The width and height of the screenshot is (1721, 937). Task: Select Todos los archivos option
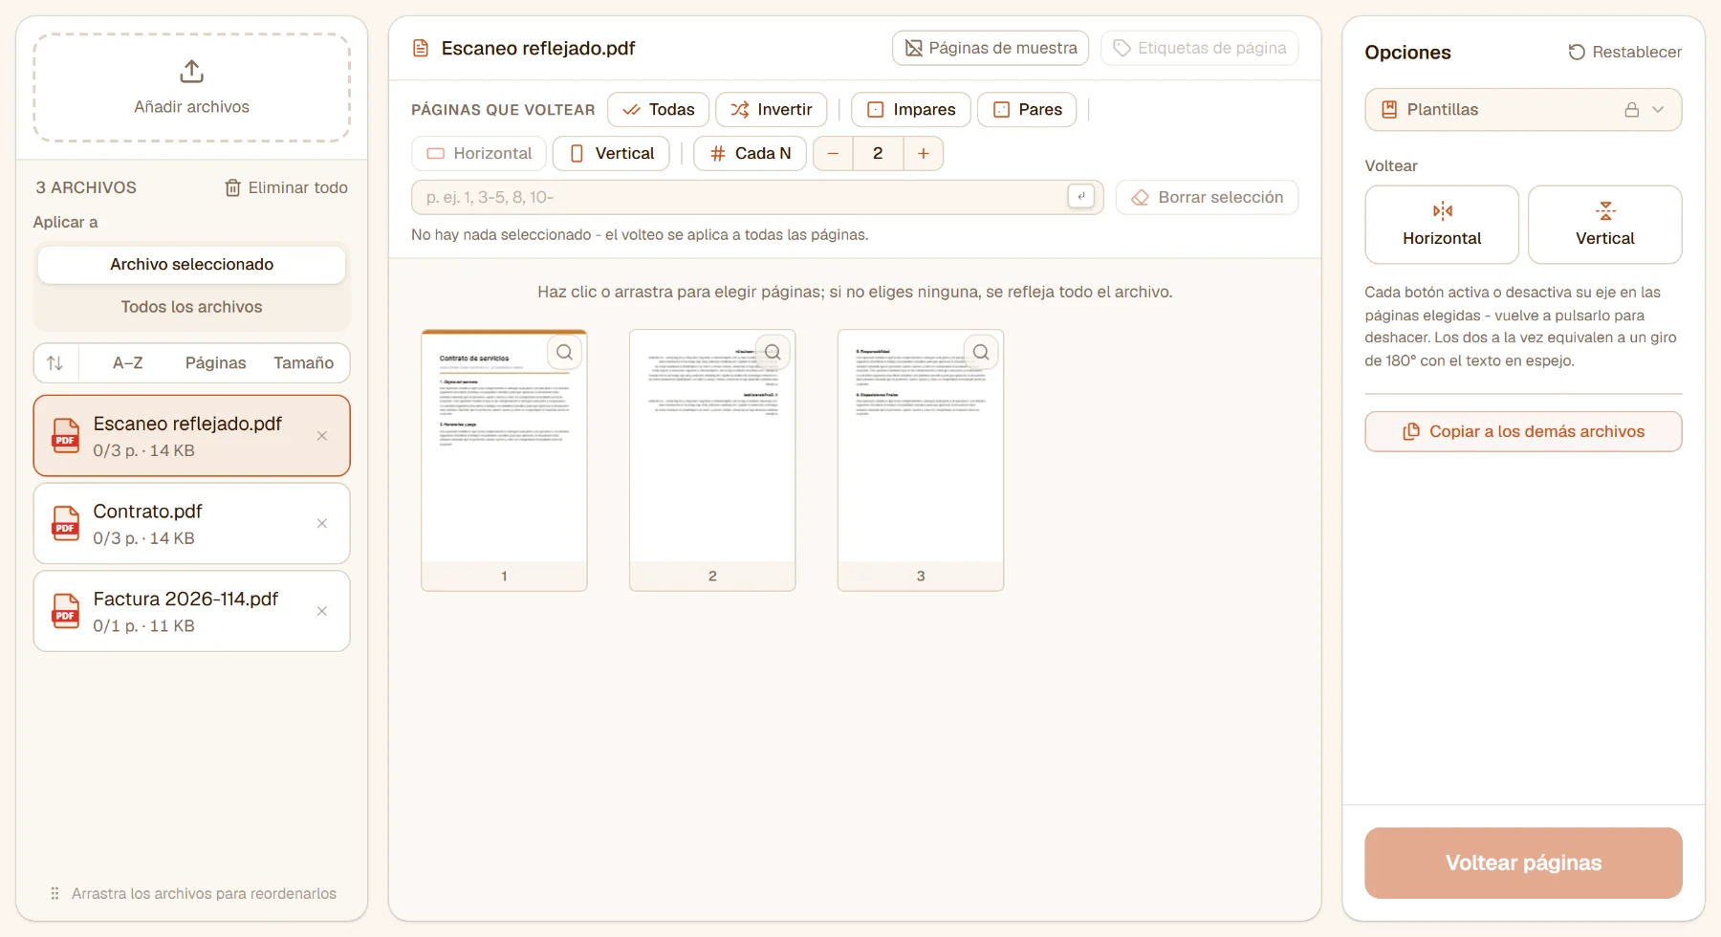coord(191,307)
